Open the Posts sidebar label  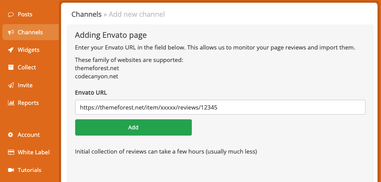[x=25, y=14]
